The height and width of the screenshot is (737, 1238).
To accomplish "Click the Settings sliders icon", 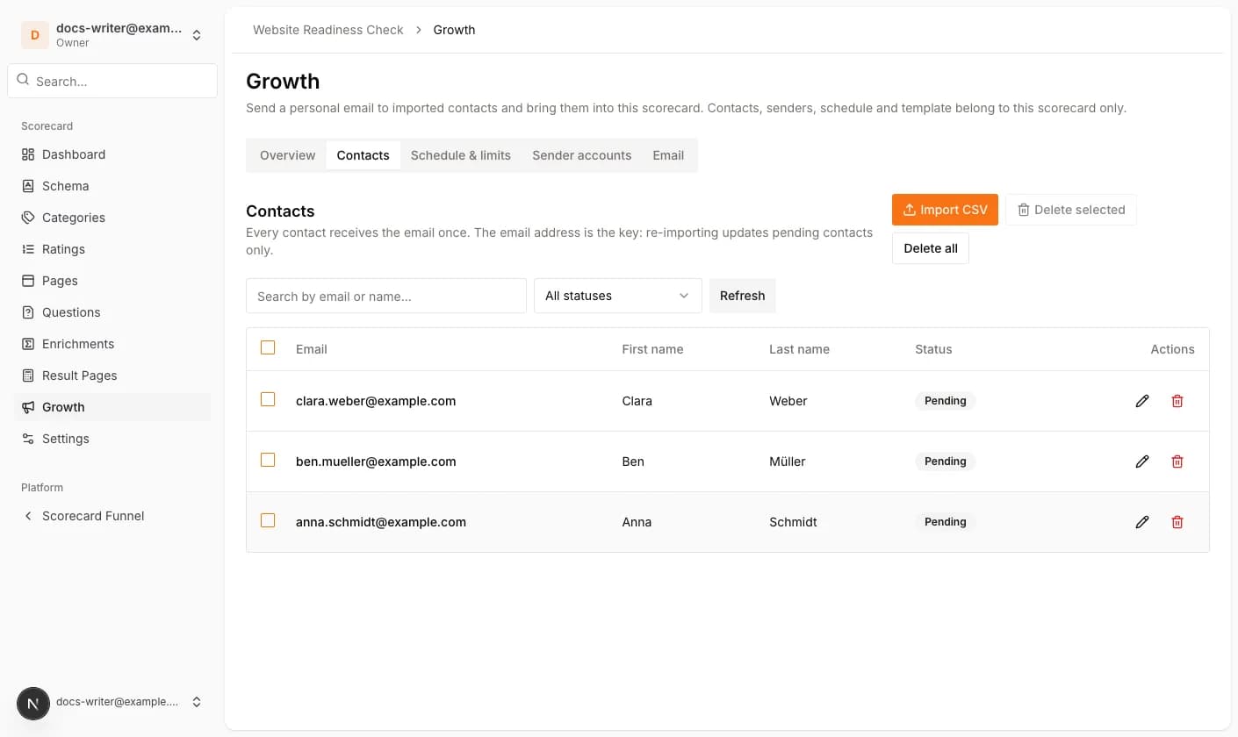I will (28, 439).
